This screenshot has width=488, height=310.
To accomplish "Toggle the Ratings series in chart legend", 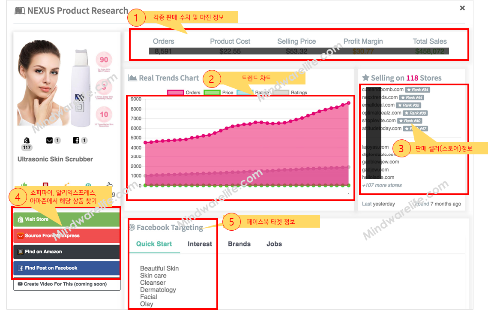I will (290, 93).
